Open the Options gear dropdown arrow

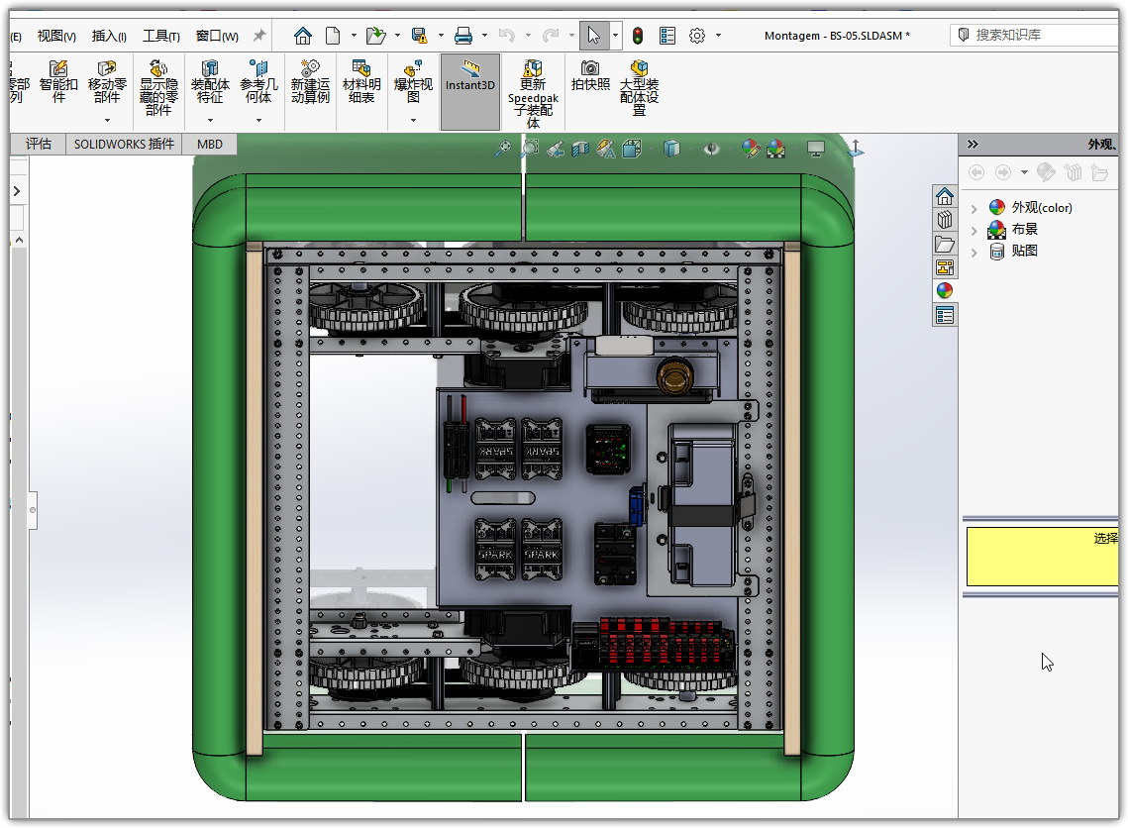(x=718, y=36)
